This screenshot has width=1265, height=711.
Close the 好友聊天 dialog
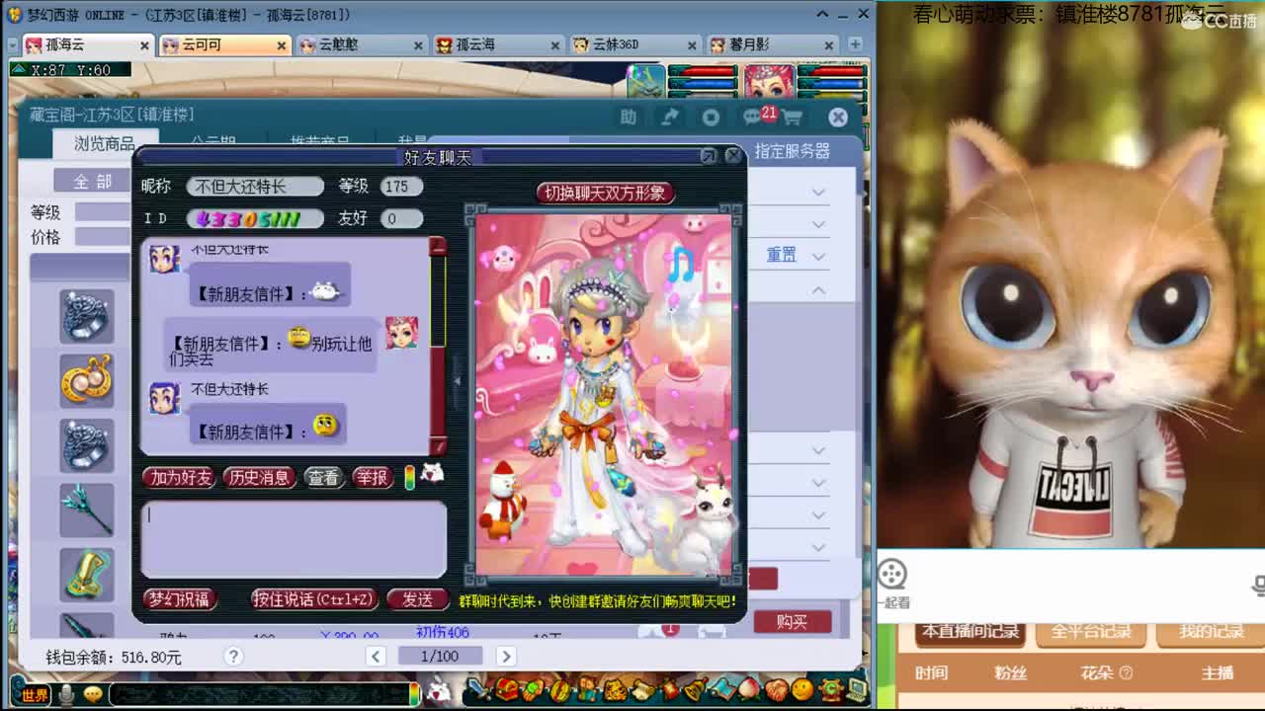point(733,156)
